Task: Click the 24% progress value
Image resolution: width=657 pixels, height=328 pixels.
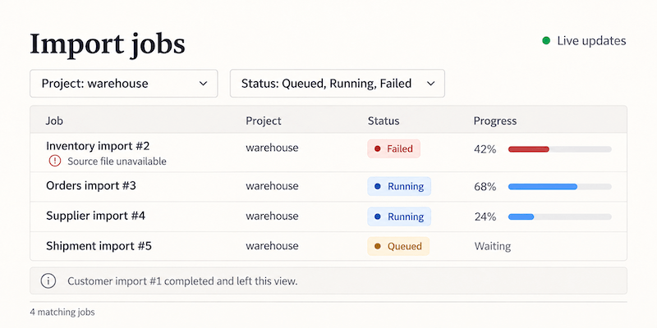Action: click(485, 216)
